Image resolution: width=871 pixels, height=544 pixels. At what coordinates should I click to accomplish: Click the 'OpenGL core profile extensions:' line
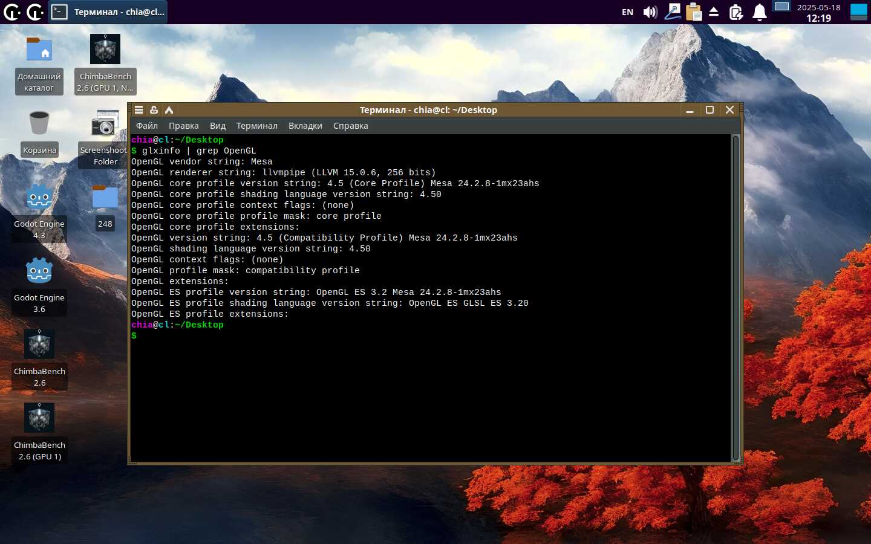pos(215,227)
